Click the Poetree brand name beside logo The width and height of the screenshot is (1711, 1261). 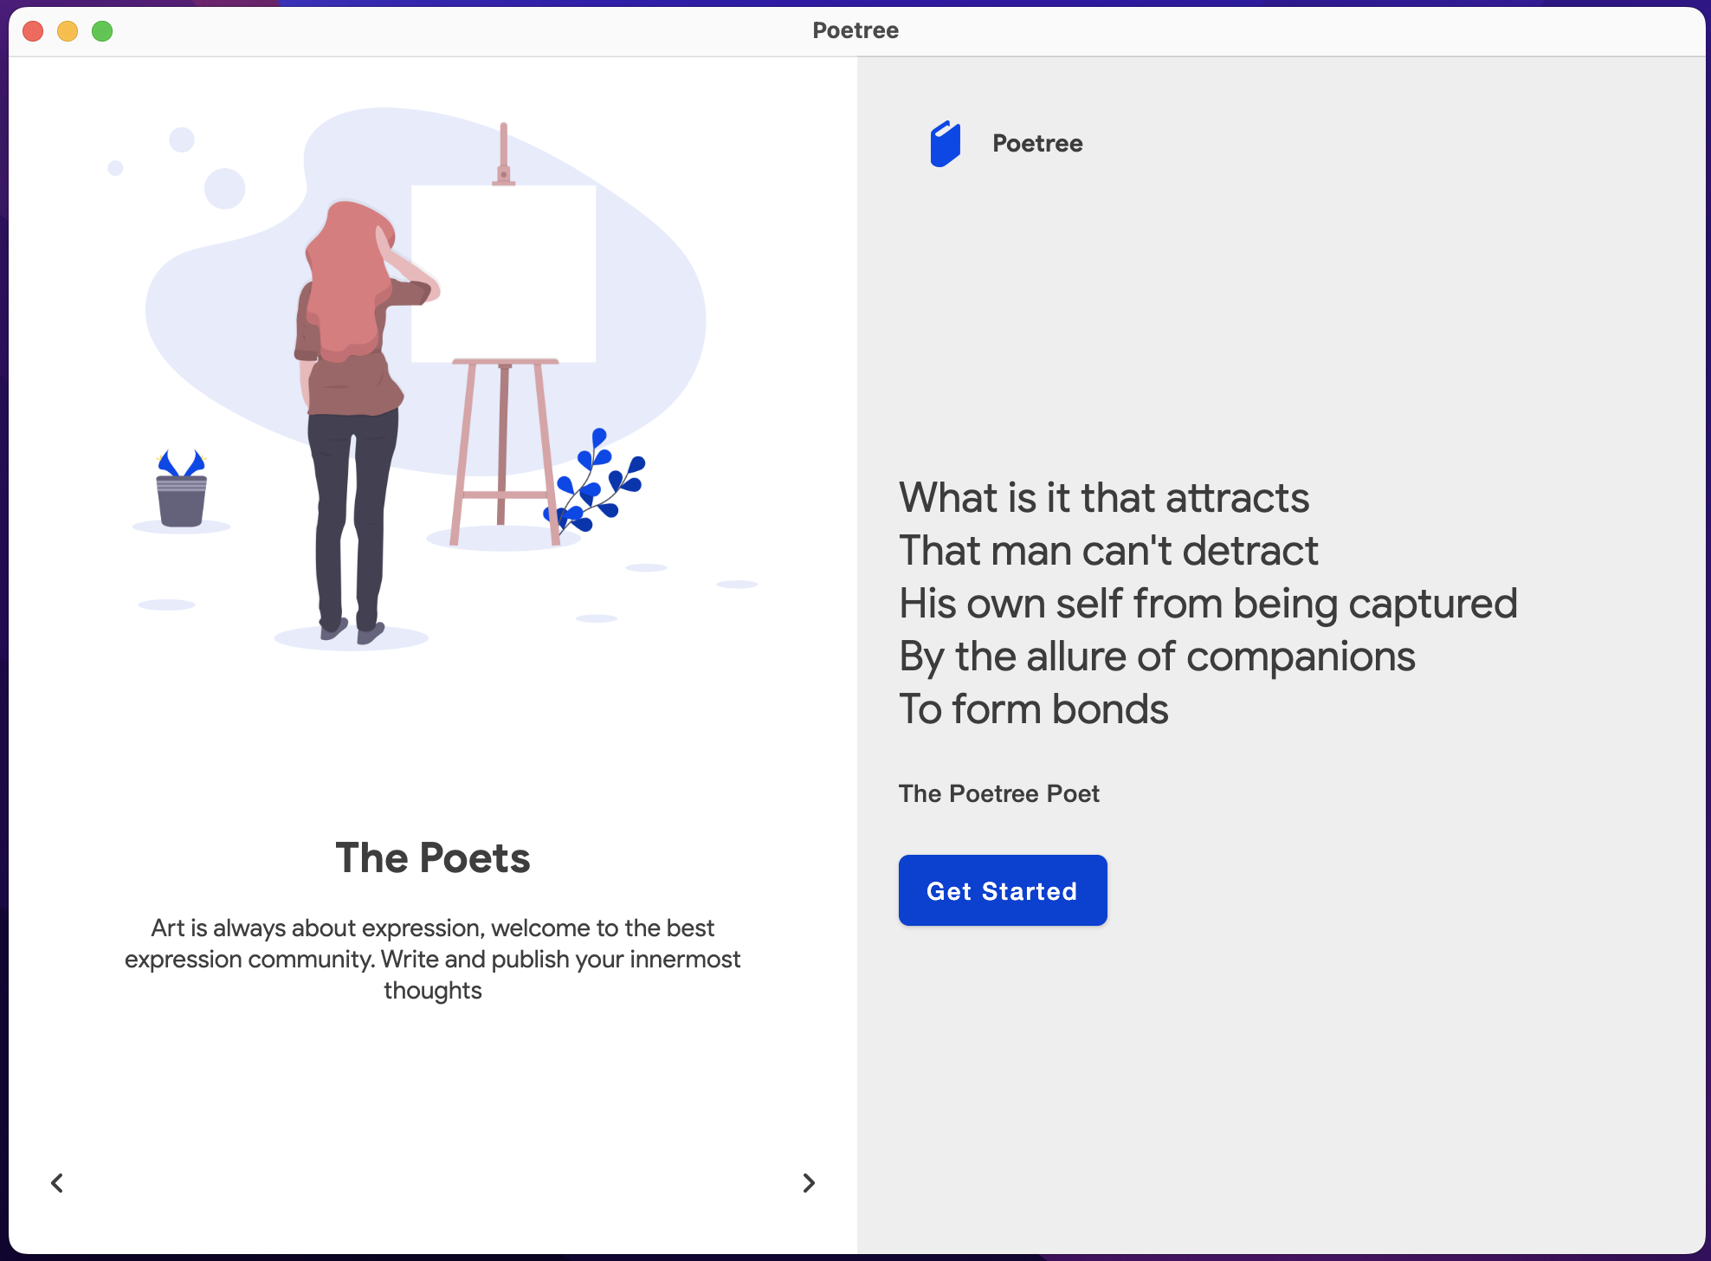pos(1037,144)
